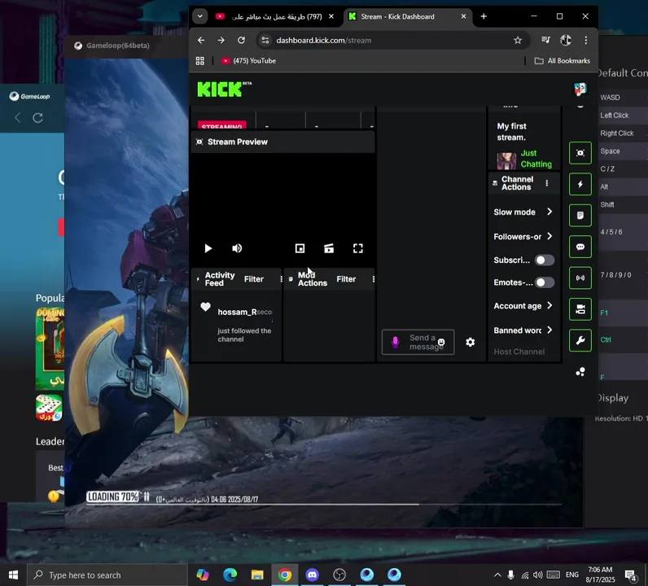Open chat settings gear icon
The height and width of the screenshot is (586, 648).
pyautogui.click(x=471, y=342)
